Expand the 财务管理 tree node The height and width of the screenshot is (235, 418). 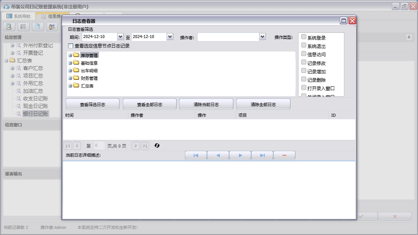70,78
